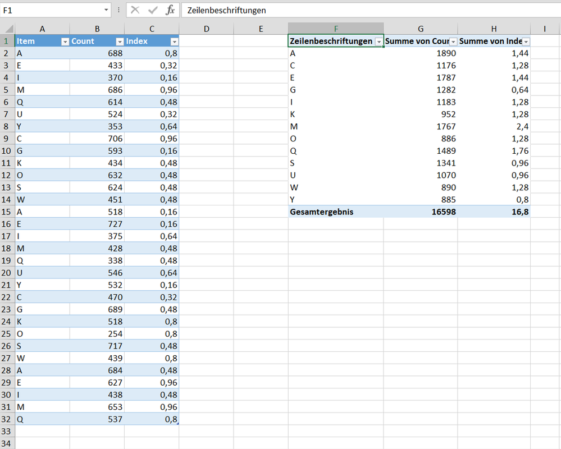Screen dimensions: 561x449
Task: Click pivot row label W
Action: 336,187
